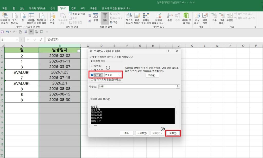
Task: Click cell with 2026.1.25
Action: (60, 72)
